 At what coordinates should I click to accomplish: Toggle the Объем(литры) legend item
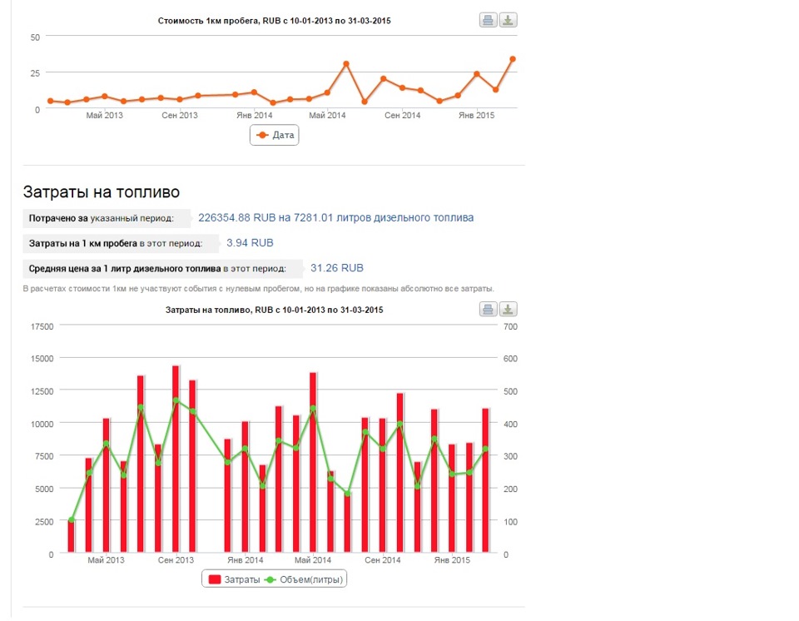point(305,579)
